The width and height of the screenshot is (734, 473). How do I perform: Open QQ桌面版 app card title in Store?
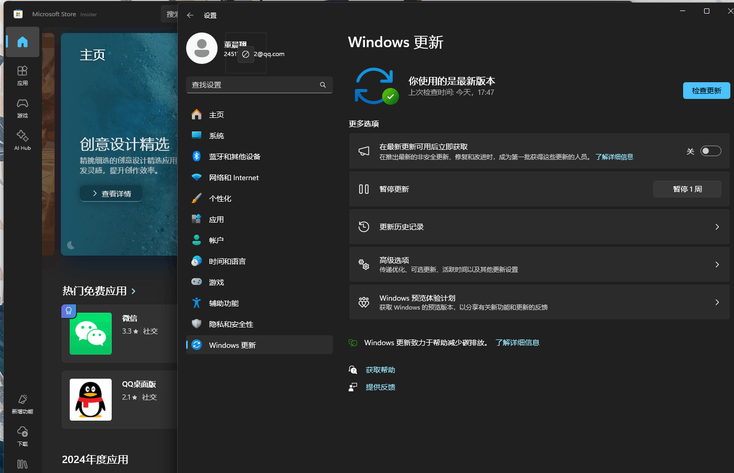[x=139, y=384]
